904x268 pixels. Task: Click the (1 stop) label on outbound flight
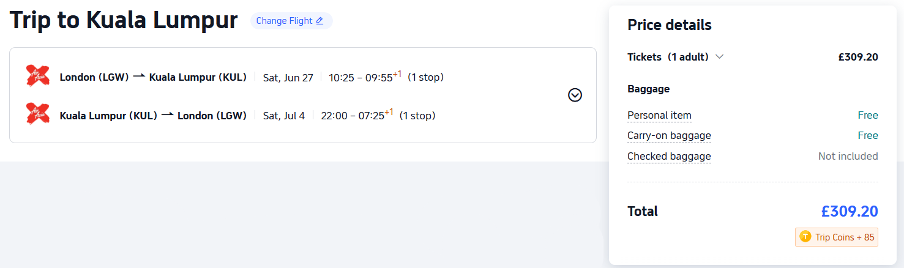[x=425, y=77]
